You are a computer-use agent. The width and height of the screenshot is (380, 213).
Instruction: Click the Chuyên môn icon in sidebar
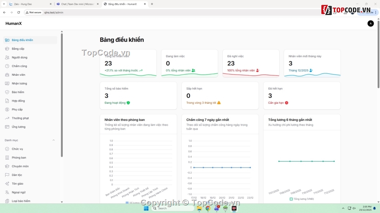point(7,166)
